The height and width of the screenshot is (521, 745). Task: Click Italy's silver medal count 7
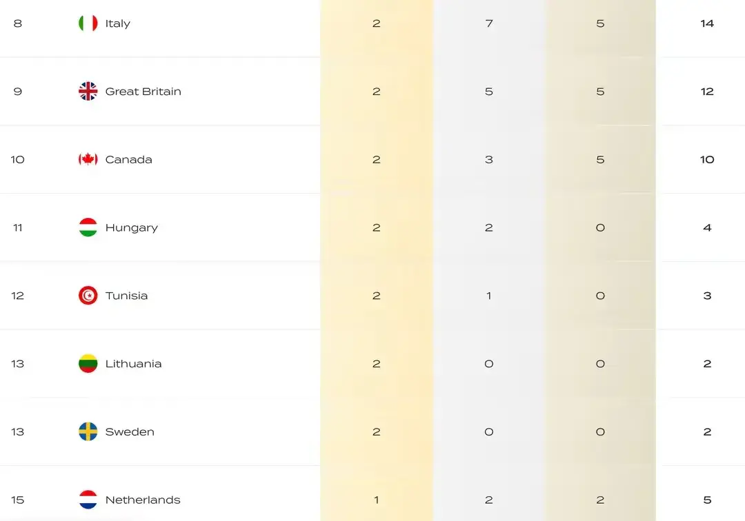(488, 23)
